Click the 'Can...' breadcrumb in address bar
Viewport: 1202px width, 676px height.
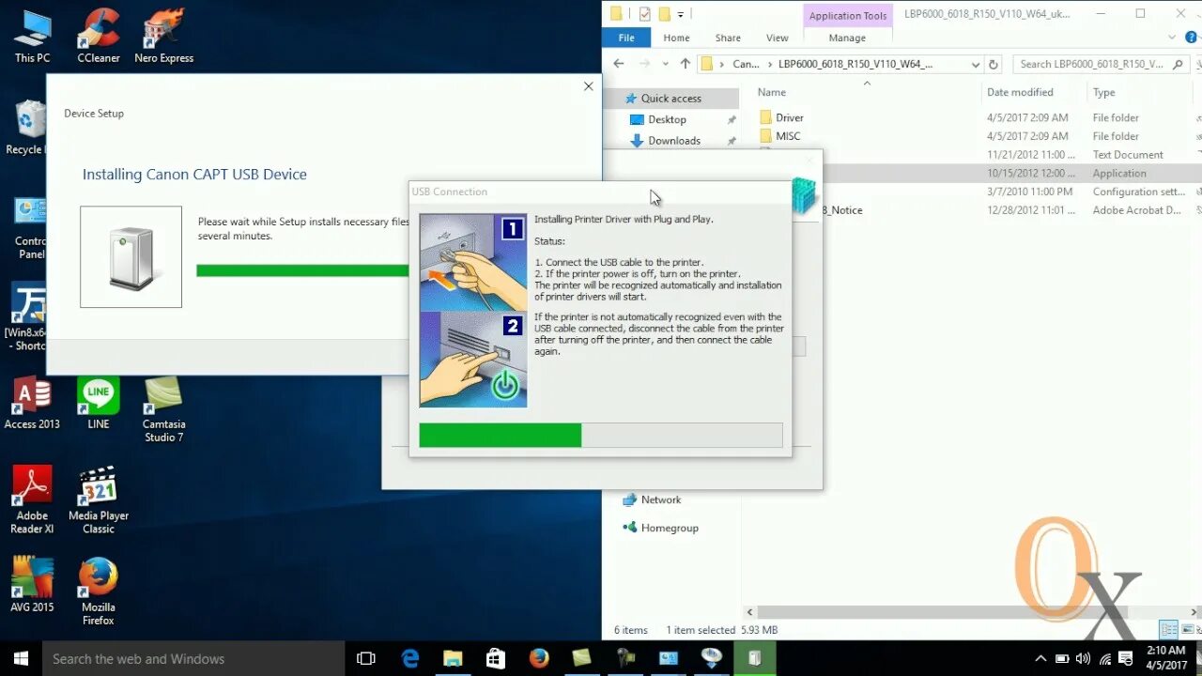tap(746, 64)
